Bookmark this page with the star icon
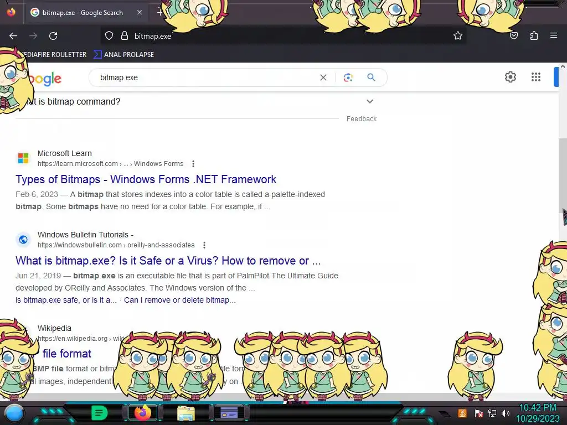This screenshot has width=567, height=425. point(458,35)
